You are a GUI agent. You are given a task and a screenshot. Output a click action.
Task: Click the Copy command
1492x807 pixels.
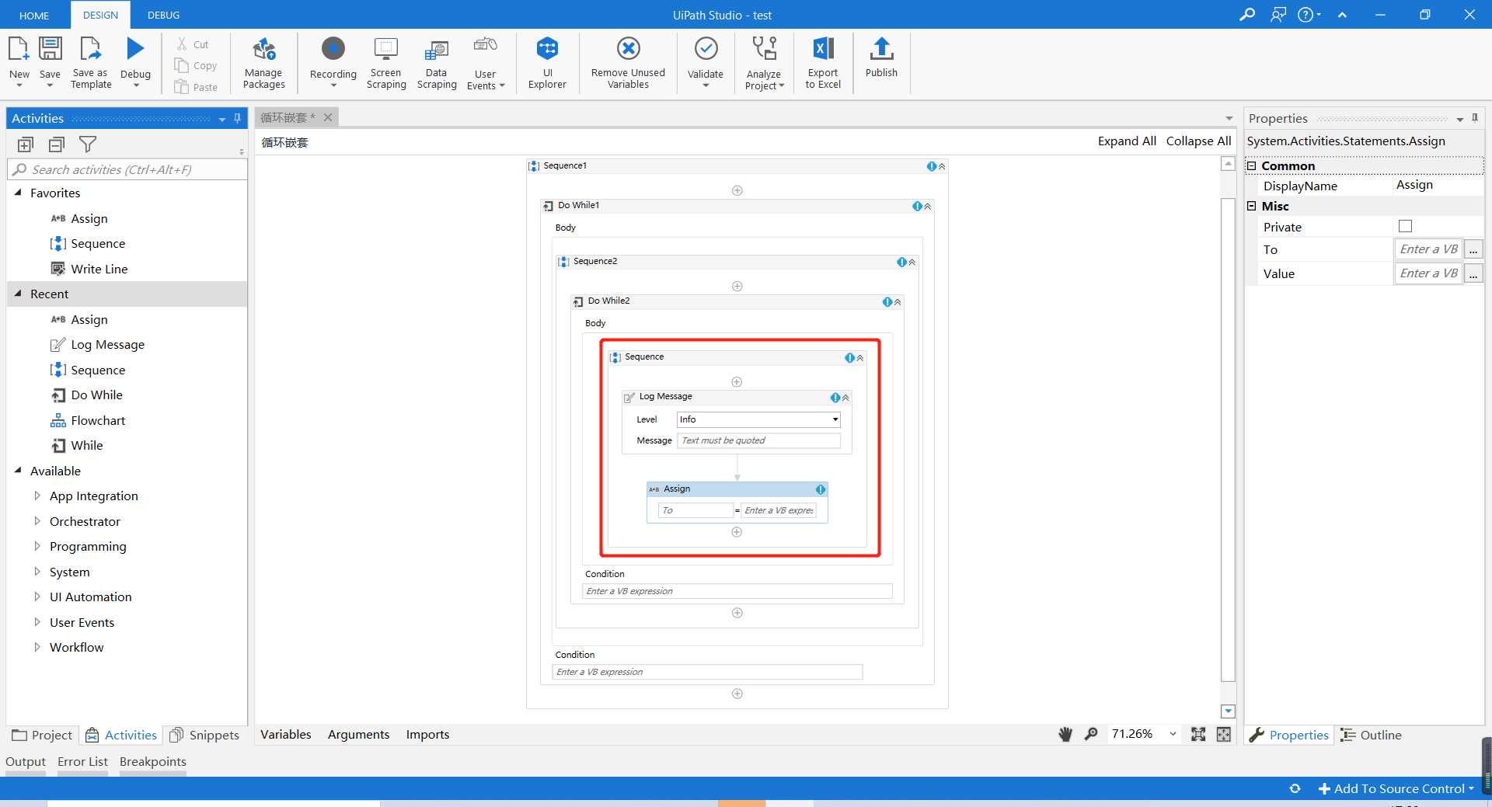pyautogui.click(x=196, y=66)
